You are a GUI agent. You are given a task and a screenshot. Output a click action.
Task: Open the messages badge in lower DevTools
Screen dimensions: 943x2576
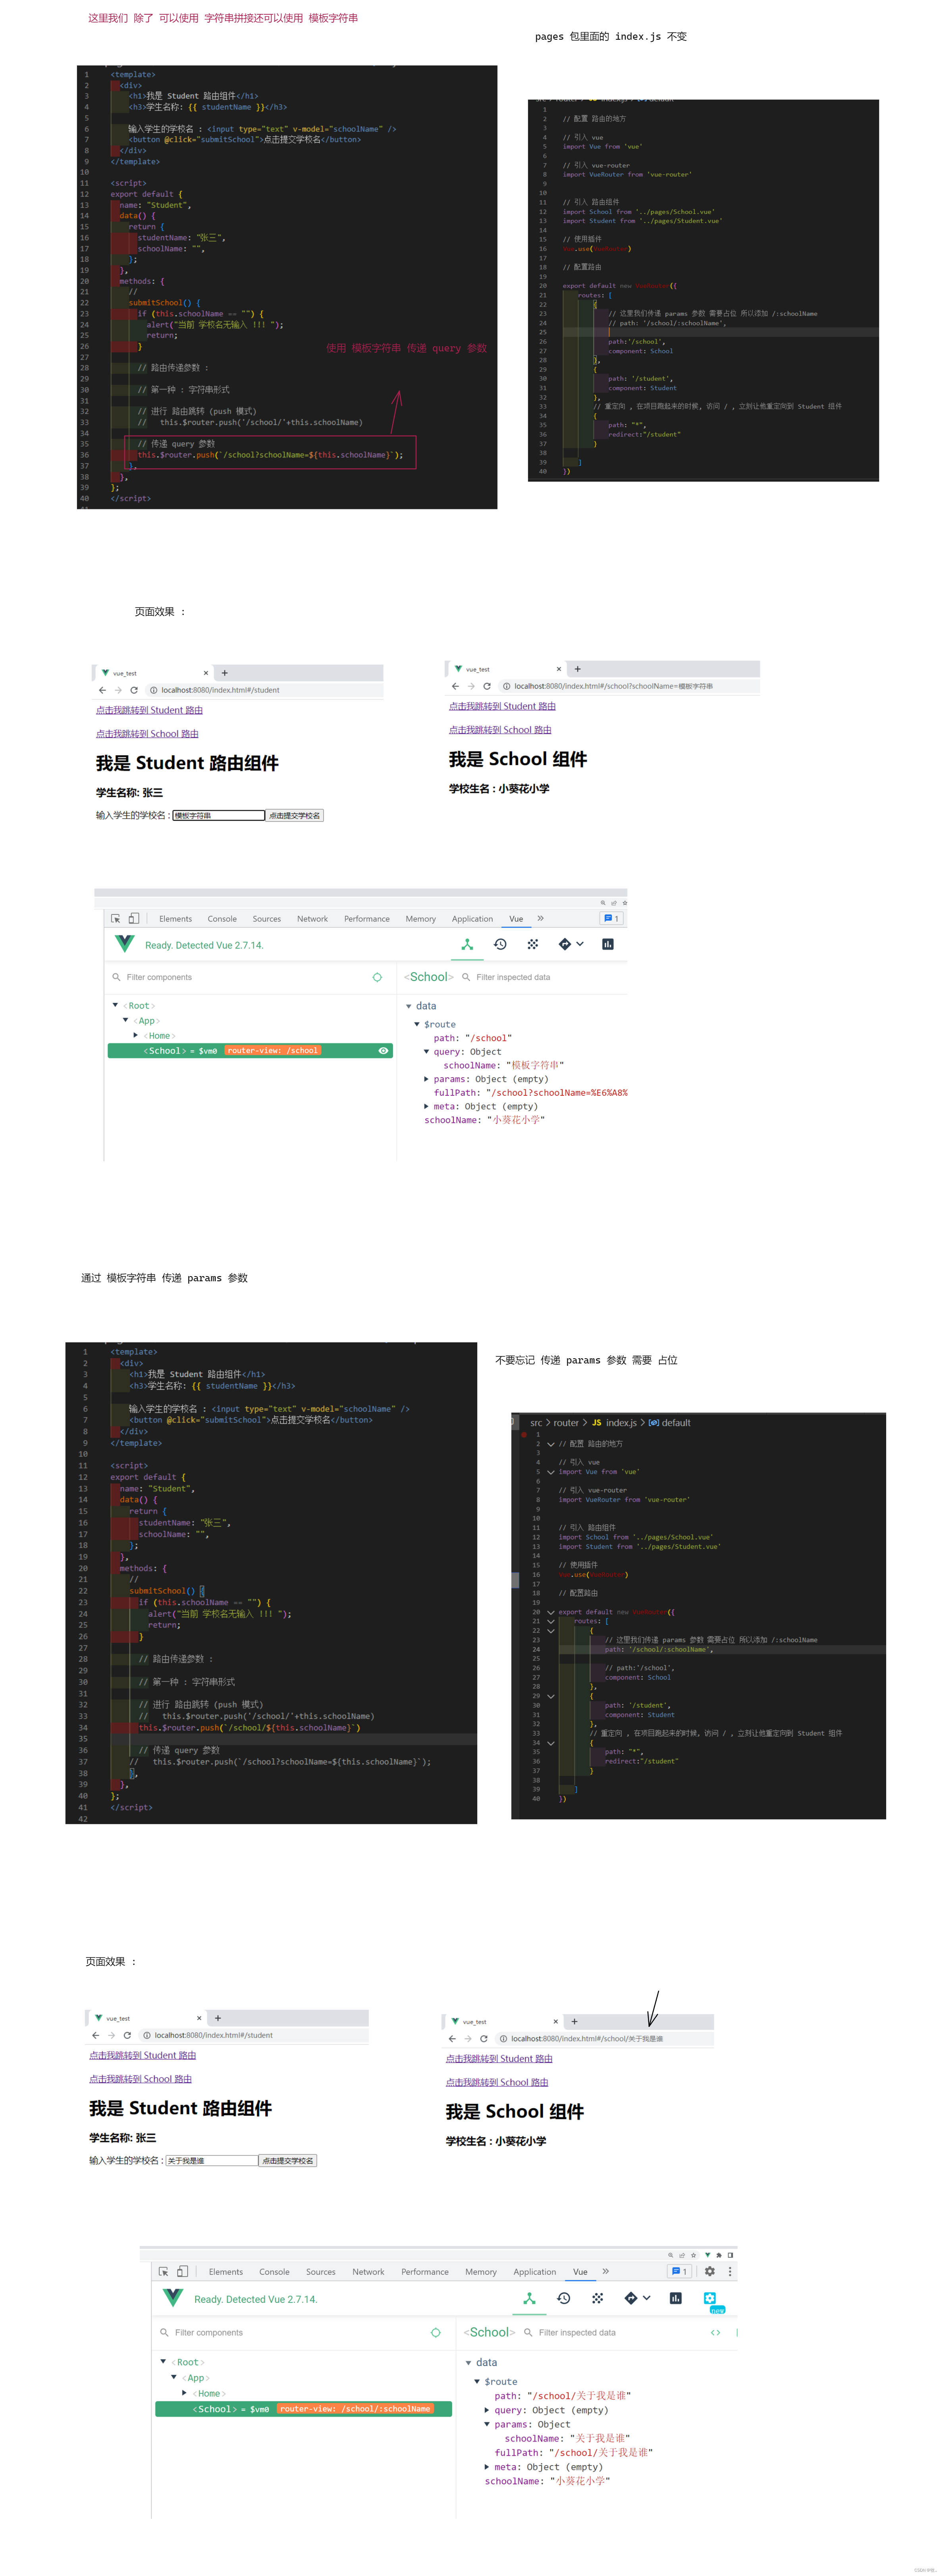[680, 2272]
